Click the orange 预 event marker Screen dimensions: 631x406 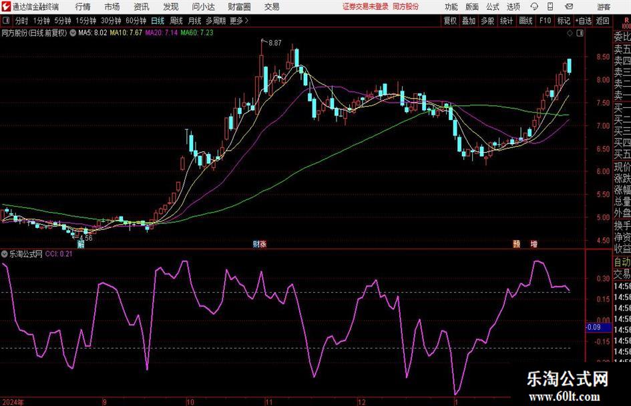516,243
